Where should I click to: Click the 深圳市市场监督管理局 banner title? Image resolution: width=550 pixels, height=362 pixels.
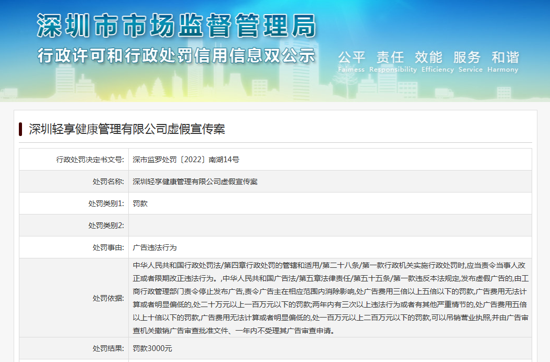177,26
